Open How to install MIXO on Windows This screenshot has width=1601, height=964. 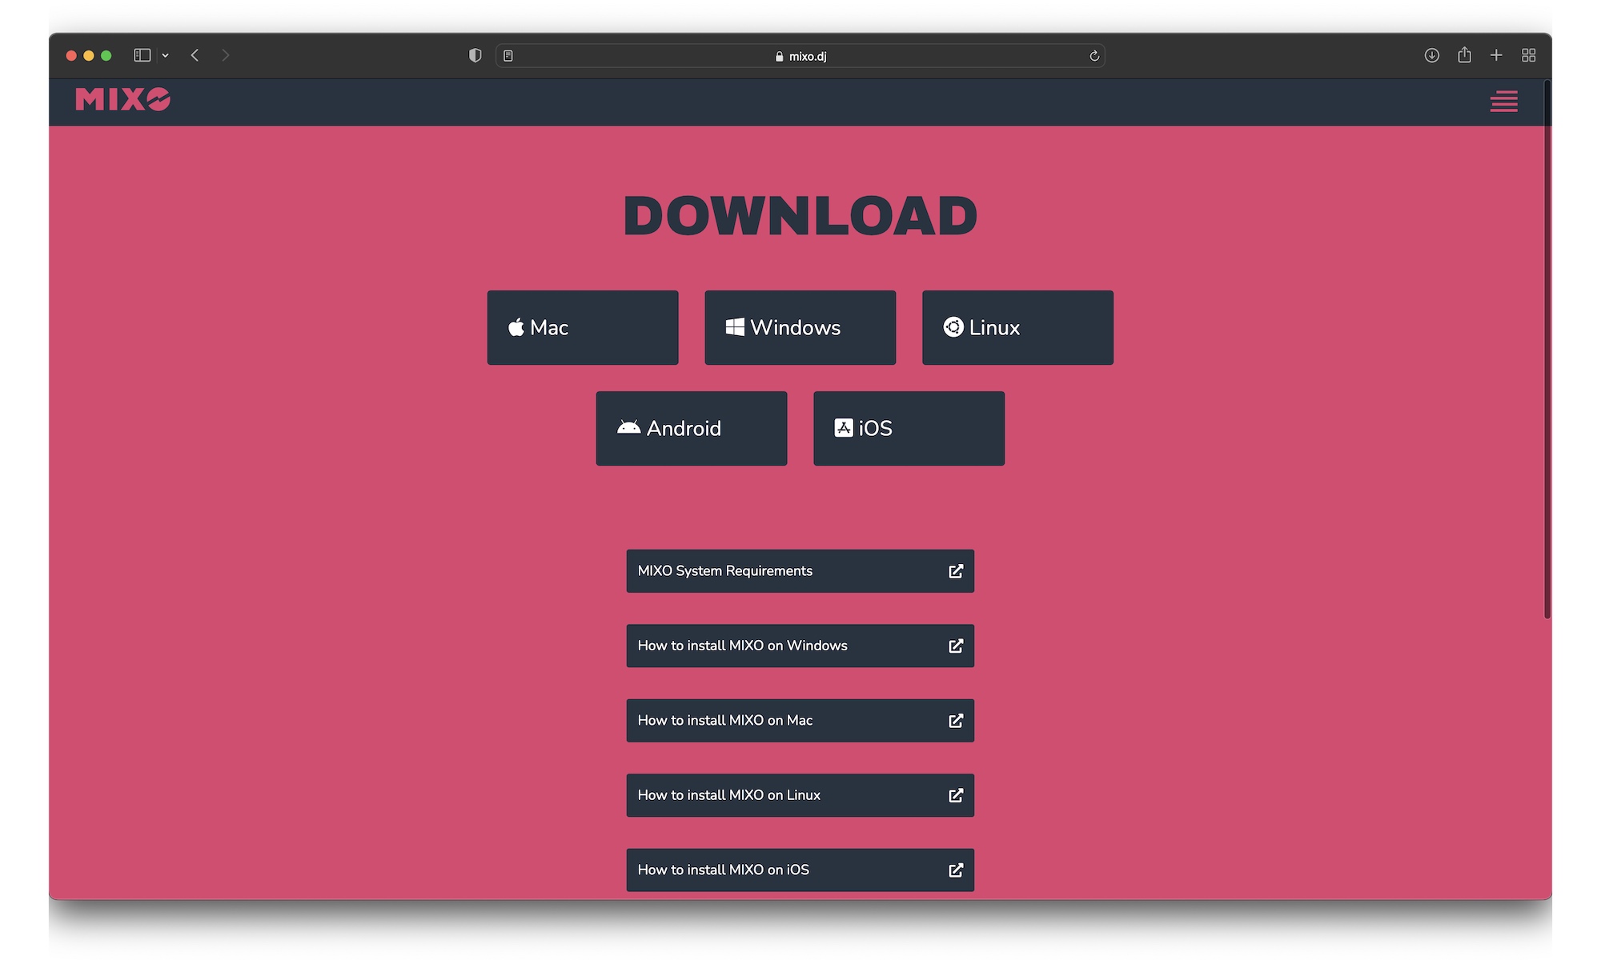coord(800,646)
